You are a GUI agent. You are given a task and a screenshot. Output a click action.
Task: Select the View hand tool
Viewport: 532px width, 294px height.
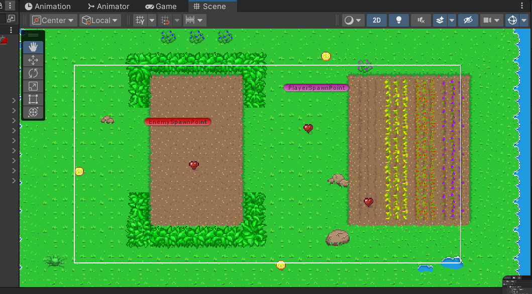pos(33,47)
